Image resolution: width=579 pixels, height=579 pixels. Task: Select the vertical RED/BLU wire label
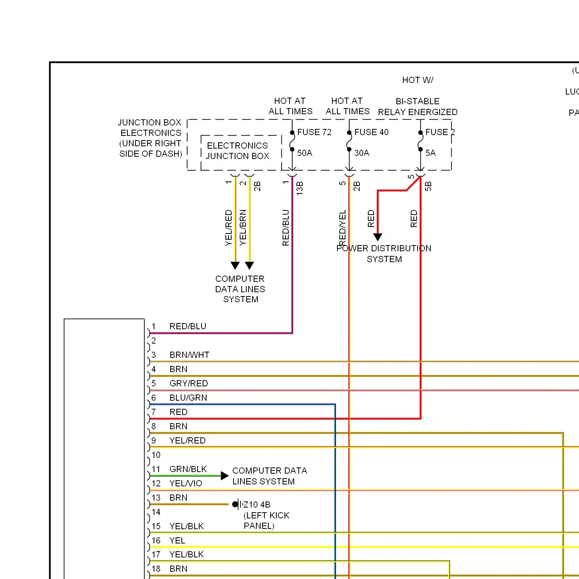coord(286,227)
